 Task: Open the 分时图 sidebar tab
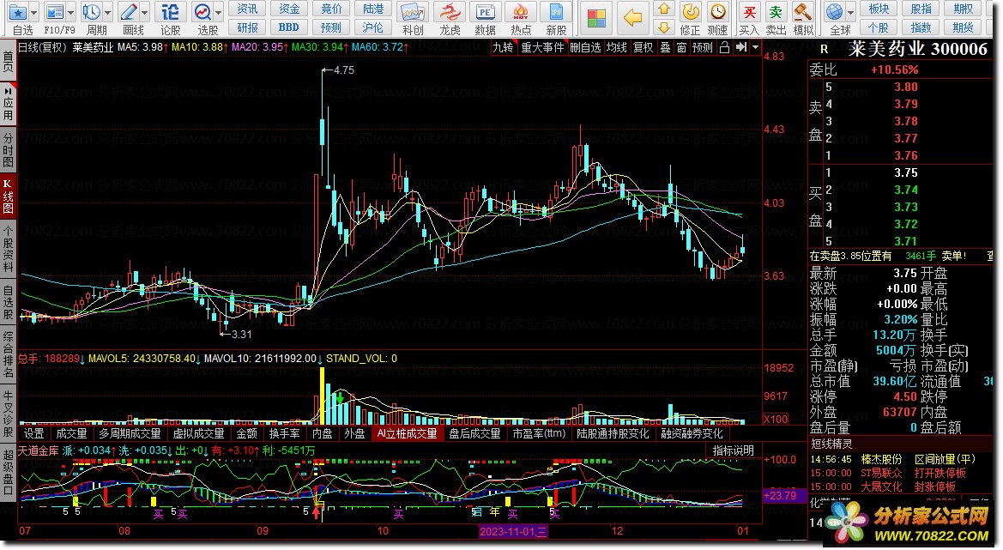tap(8, 148)
